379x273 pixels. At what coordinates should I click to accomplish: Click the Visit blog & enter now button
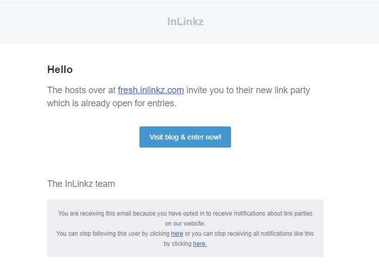pyautogui.click(x=185, y=137)
